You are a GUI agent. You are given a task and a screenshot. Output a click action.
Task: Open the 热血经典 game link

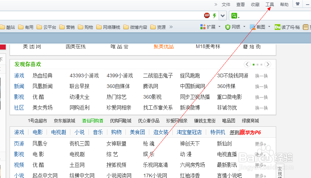click(42, 76)
